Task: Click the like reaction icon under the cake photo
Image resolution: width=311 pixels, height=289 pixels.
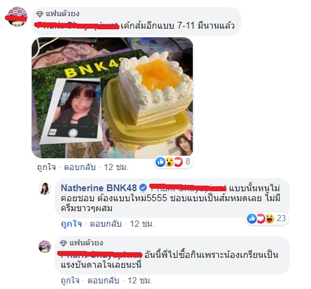Action: click(160, 162)
